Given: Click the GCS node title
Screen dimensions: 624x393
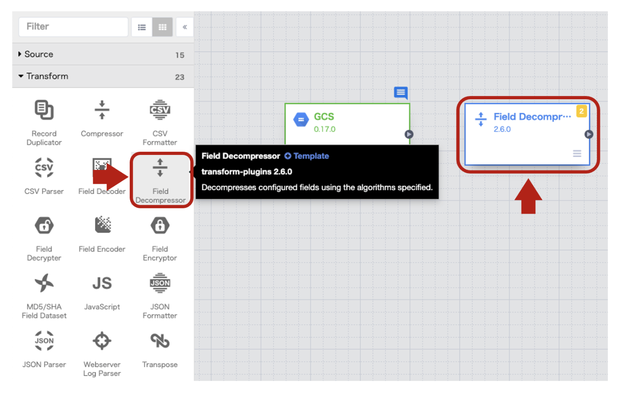Looking at the screenshot, I should pos(324,117).
